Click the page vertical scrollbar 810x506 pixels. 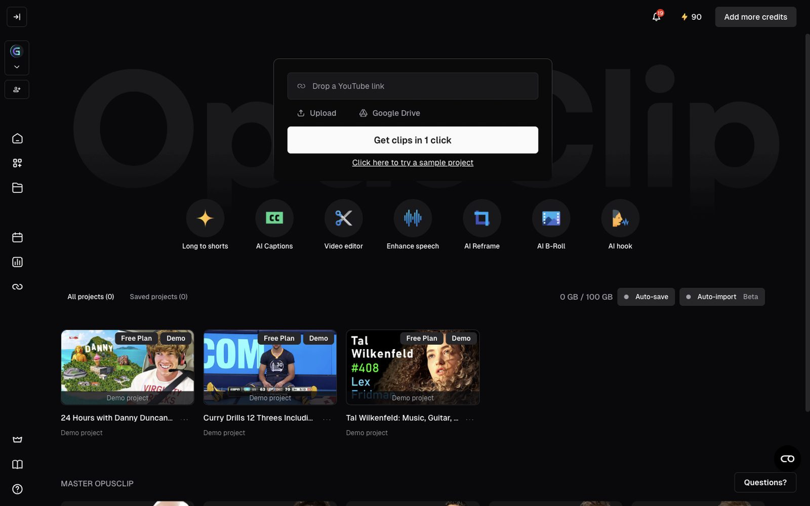[x=807, y=223]
